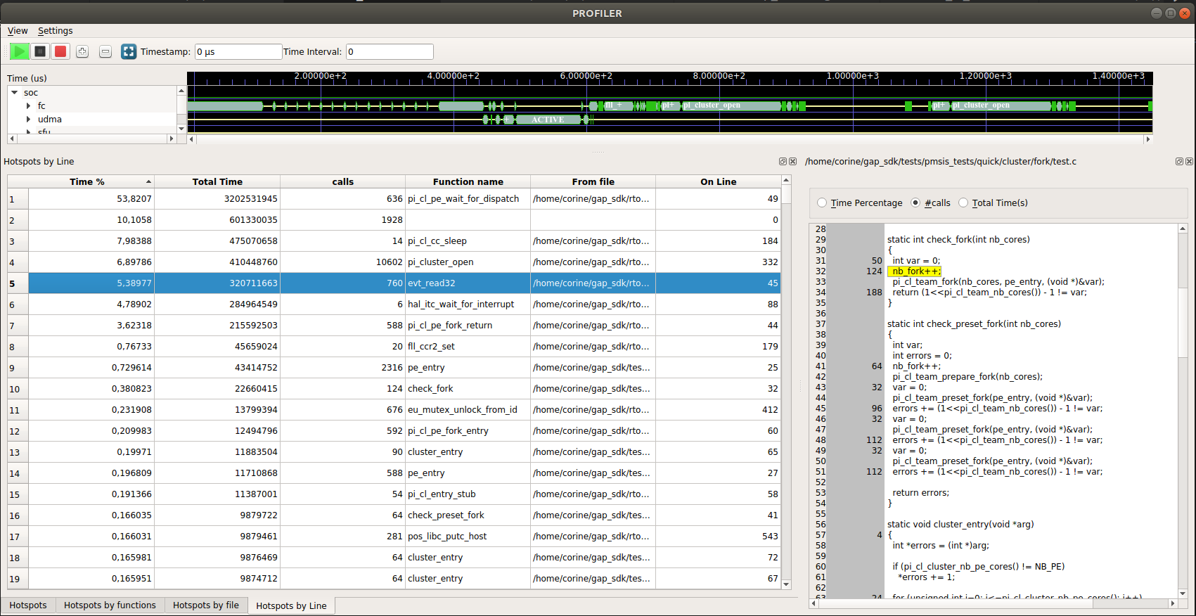Click the Time Interval input field

(390, 51)
